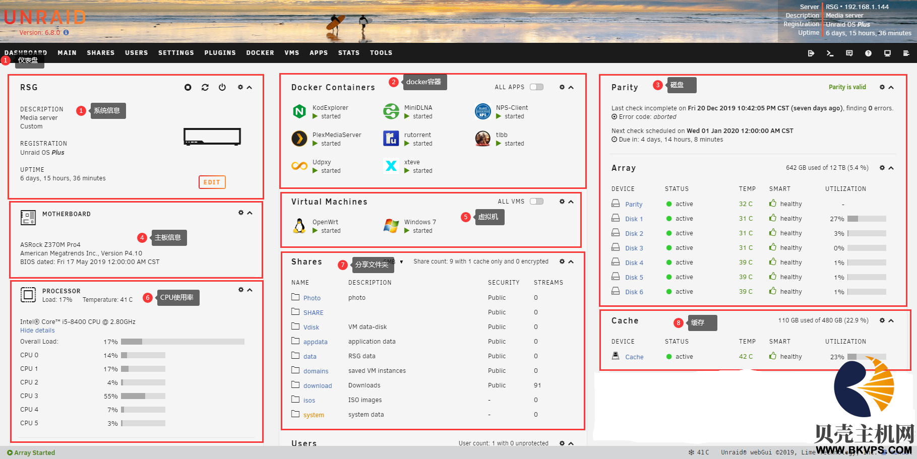Collapse the Array panel
917x459 pixels.
tap(891, 168)
